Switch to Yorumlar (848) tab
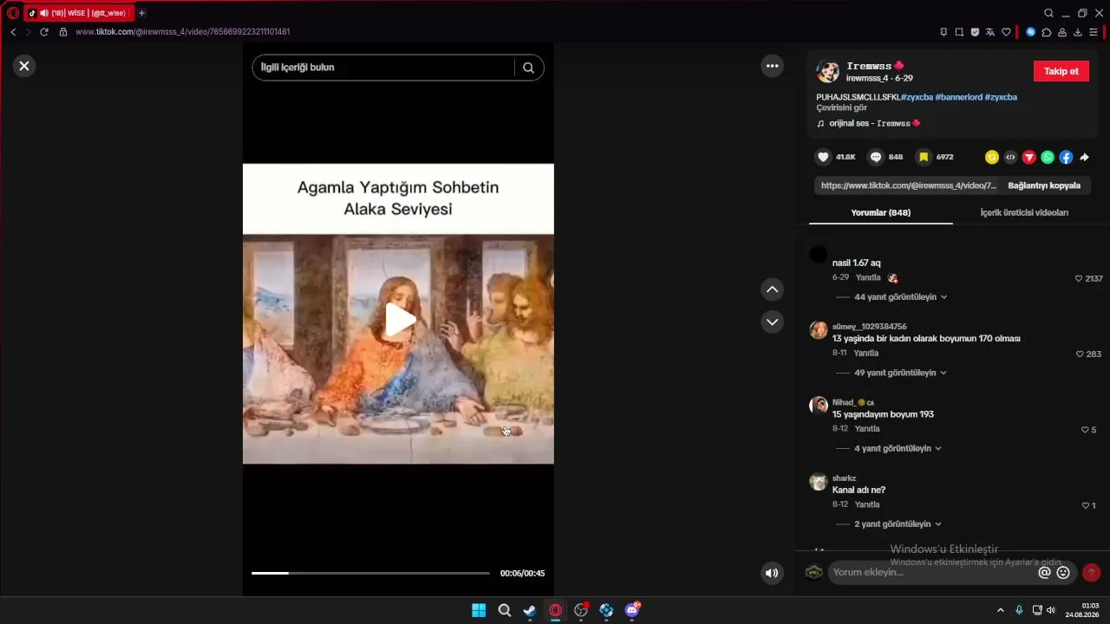This screenshot has width=1110, height=624. coord(880,212)
